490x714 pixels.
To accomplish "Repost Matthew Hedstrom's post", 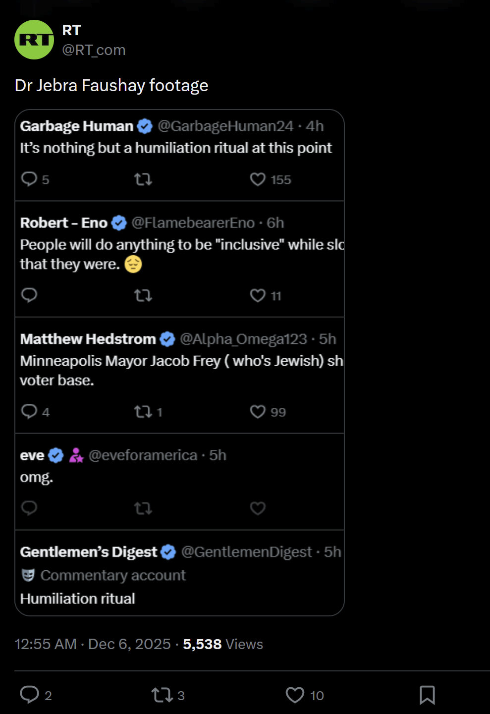I will click(x=143, y=412).
